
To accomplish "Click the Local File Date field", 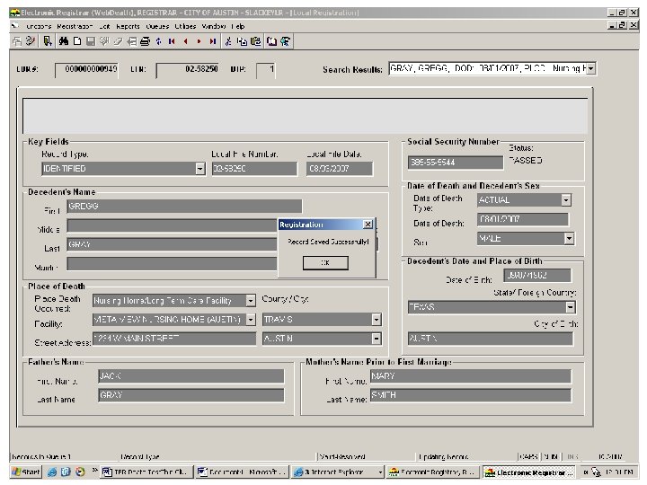I will click(x=339, y=169).
